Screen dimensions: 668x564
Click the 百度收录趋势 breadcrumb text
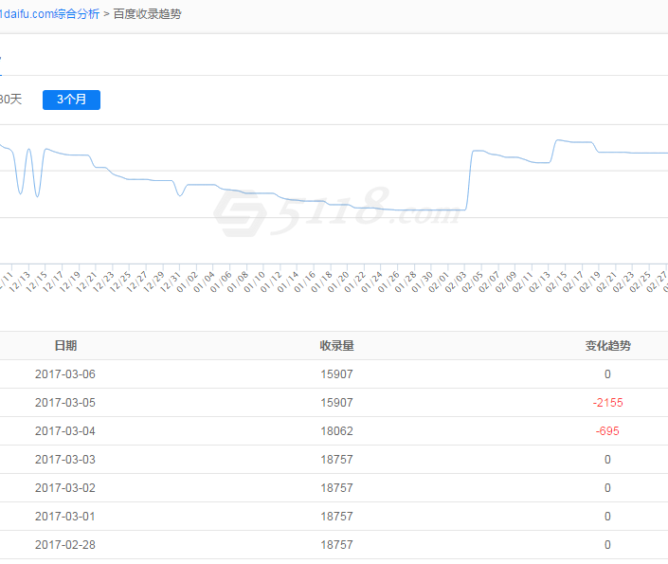(x=148, y=14)
